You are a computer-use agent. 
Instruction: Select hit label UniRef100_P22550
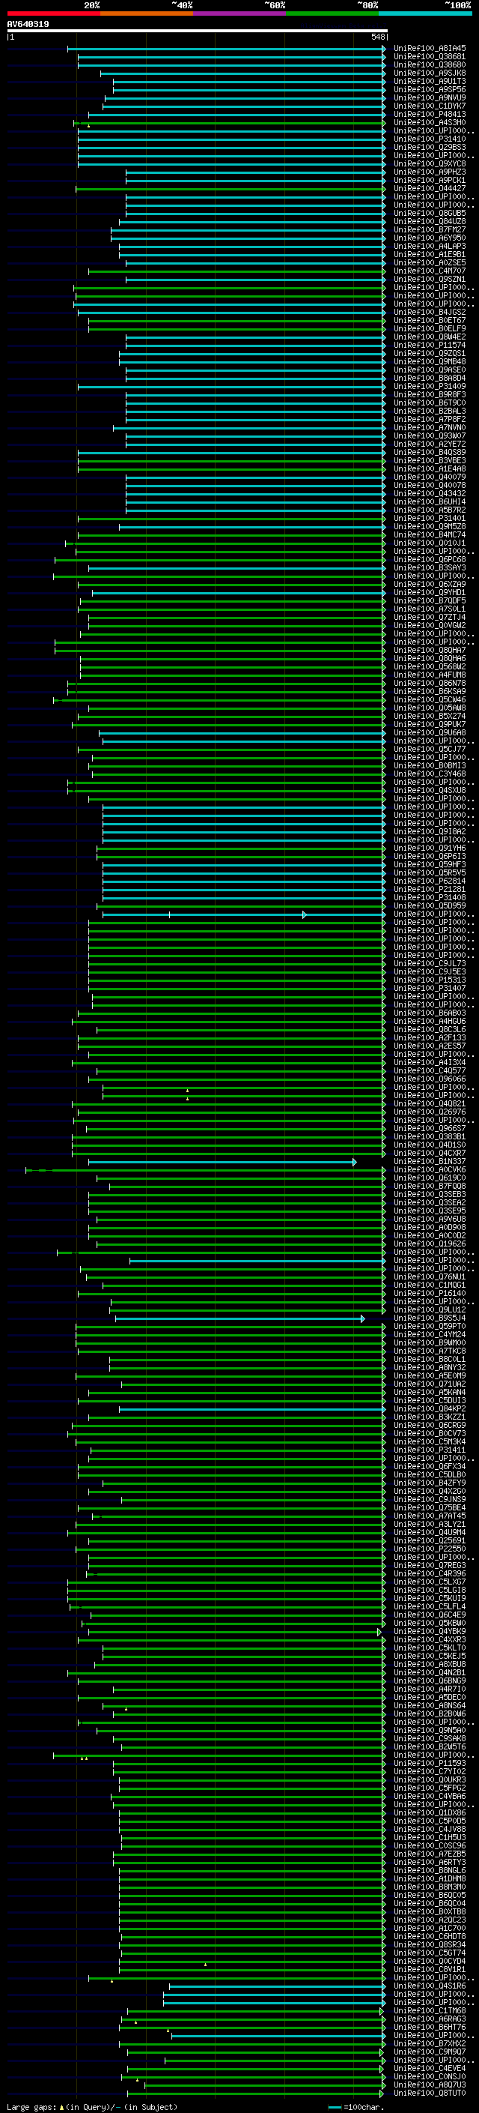(x=430, y=1549)
